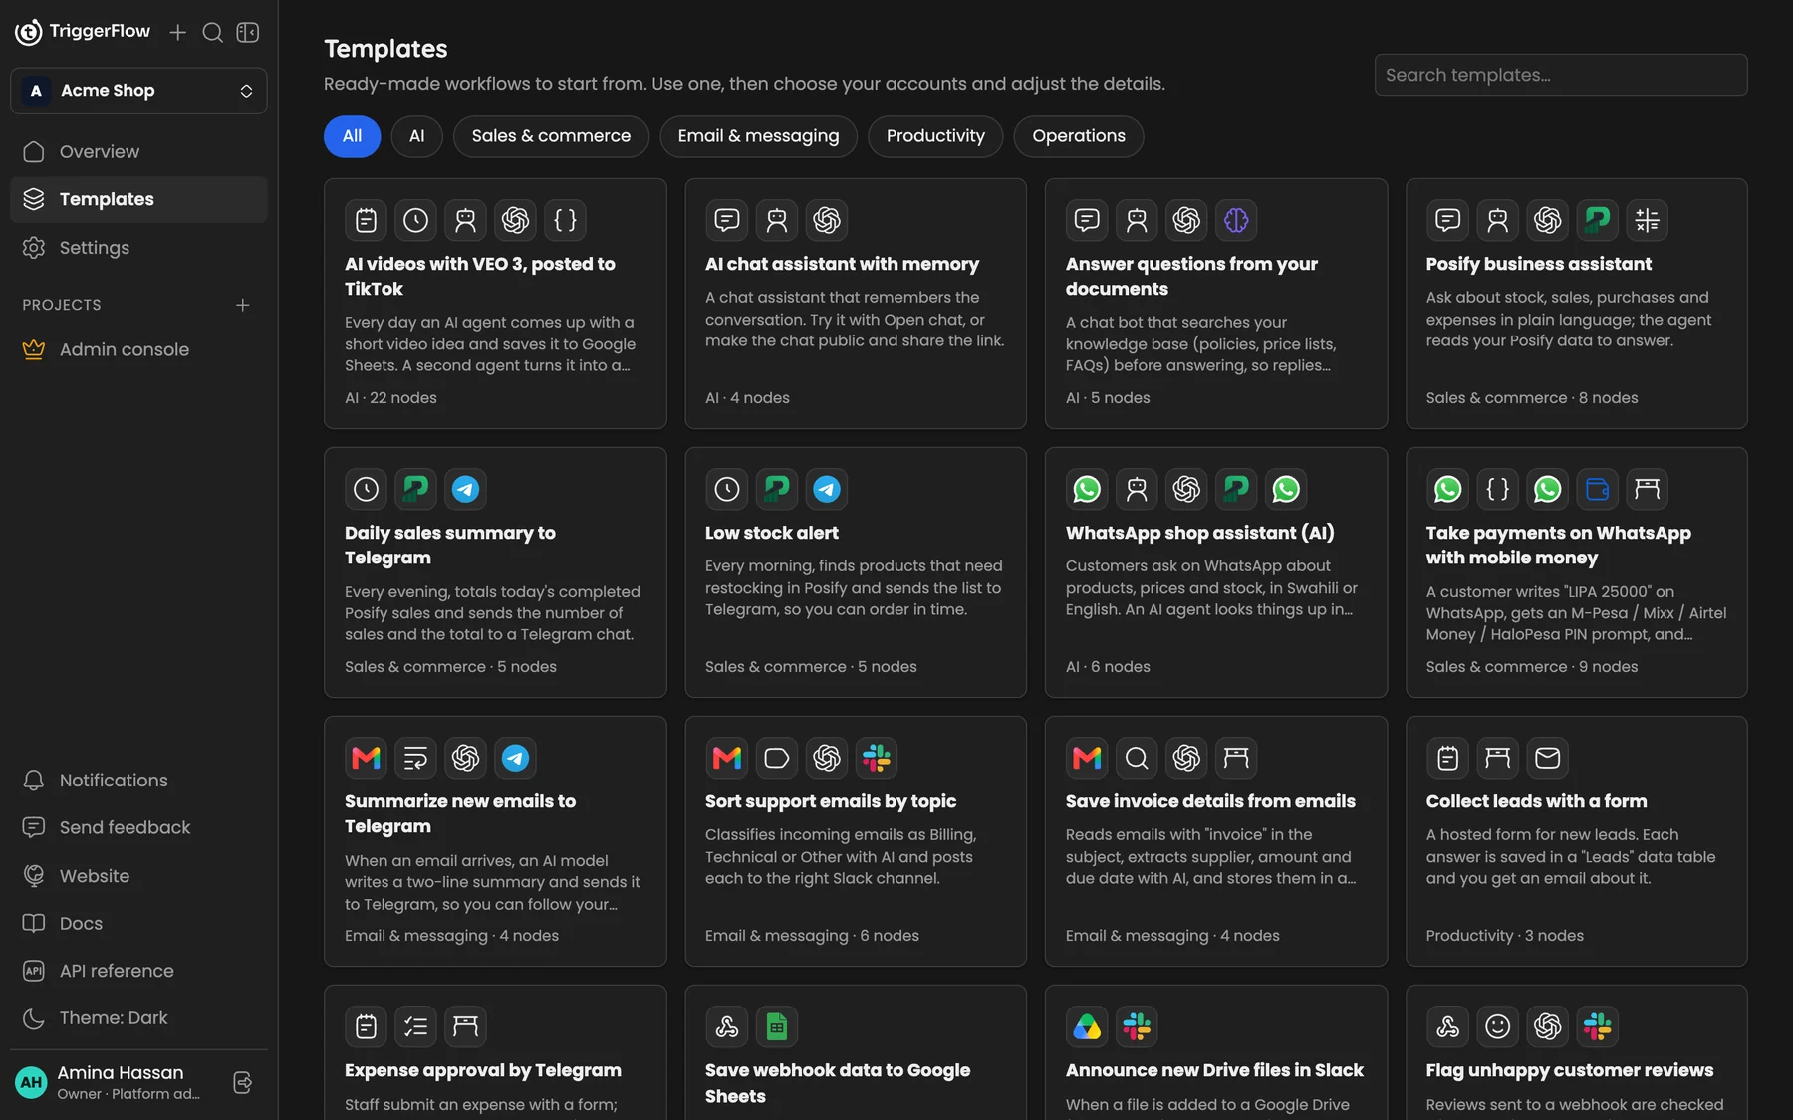This screenshot has width=1793, height=1120.
Task: Click the Slack icon on the Sort support emails card
Action: coord(876,758)
